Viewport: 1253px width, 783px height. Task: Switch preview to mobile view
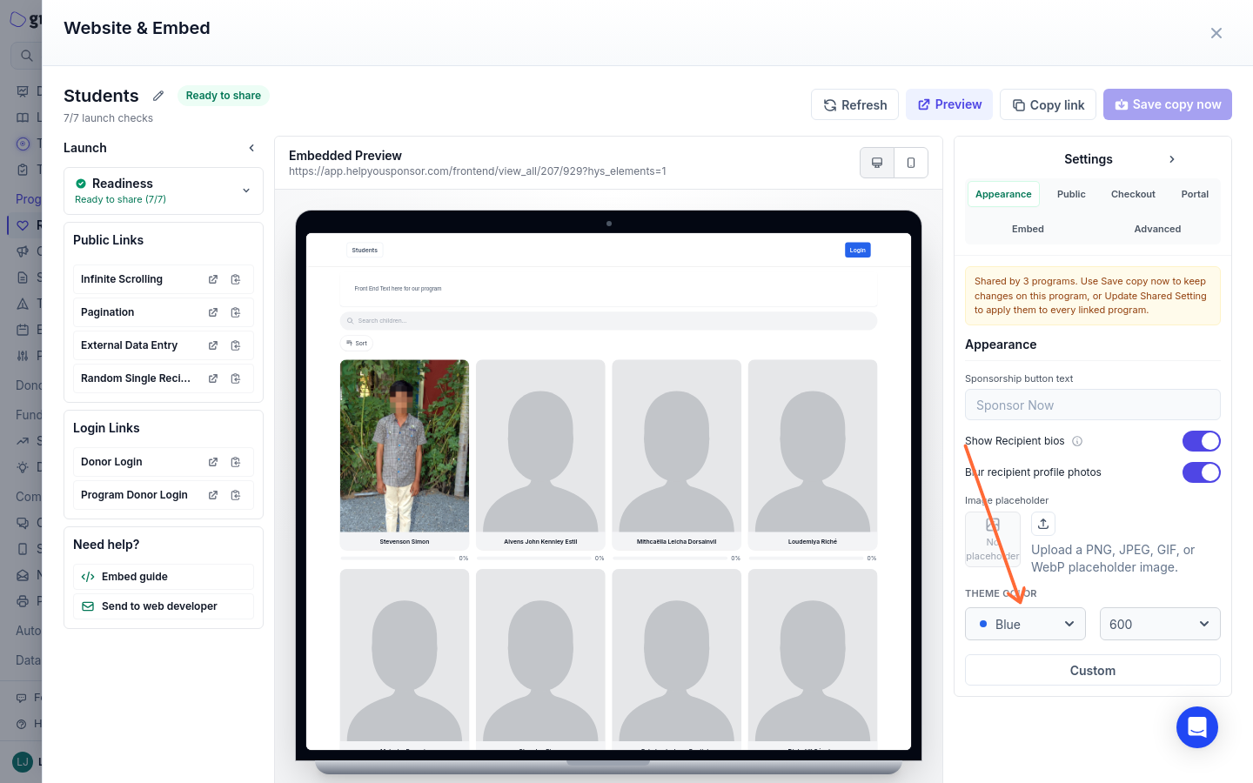click(x=911, y=163)
